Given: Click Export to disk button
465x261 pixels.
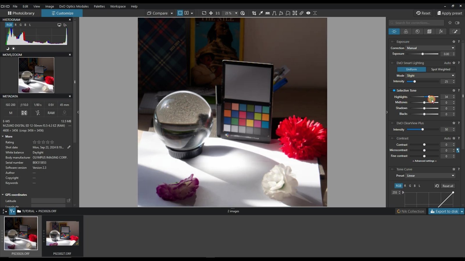Looking at the screenshot, I should [x=444, y=211].
